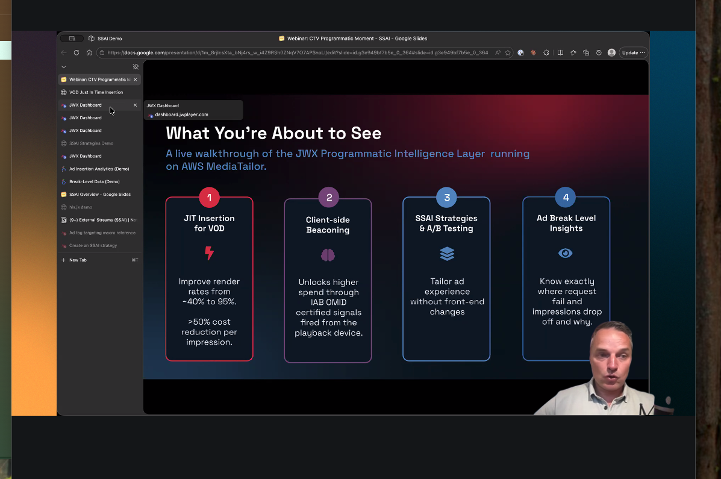Switch to SSAI Strategies Demo tab
Viewport: 721px width, 479px height.
[99, 143]
